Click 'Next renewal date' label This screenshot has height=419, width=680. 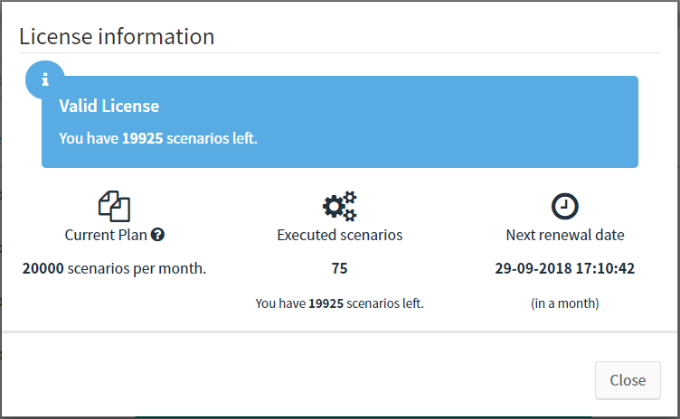564,235
